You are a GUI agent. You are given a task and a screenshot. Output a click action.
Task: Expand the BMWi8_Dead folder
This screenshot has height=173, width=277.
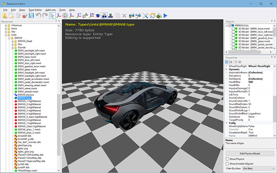13,41
